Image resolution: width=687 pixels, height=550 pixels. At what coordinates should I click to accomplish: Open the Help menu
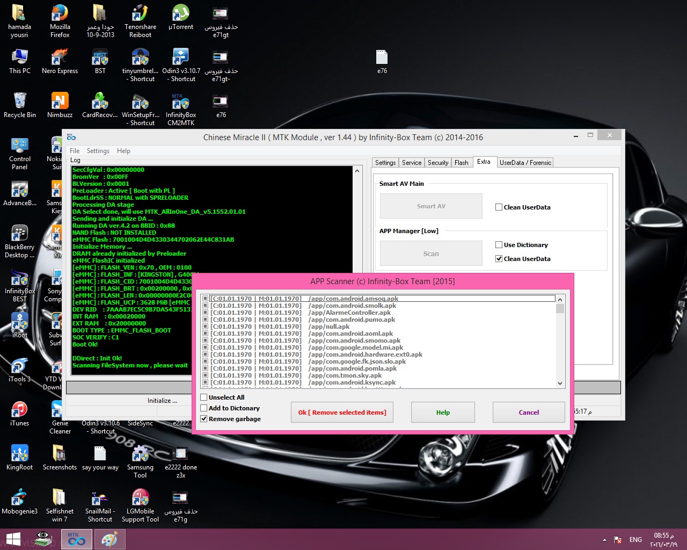click(x=123, y=151)
